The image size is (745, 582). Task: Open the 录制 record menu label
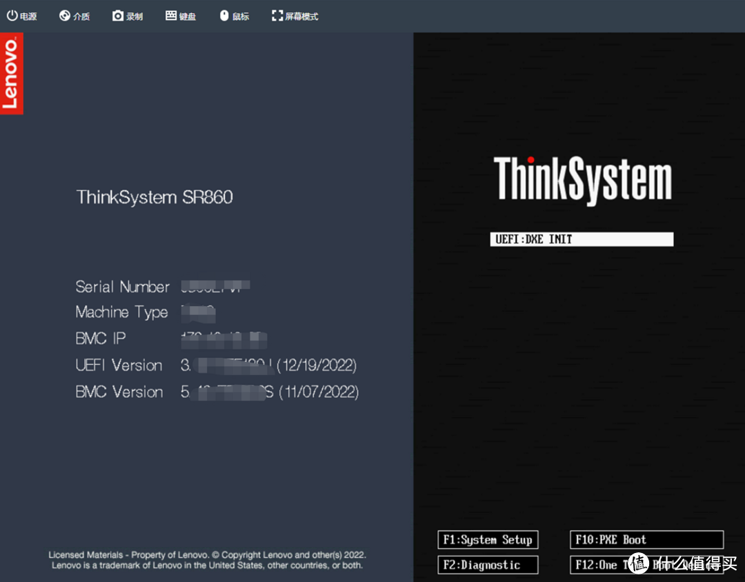click(x=135, y=17)
